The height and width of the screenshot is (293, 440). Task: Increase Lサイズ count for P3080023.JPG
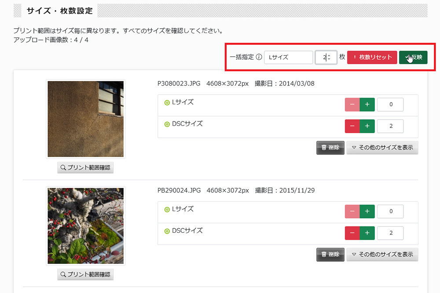367,104
